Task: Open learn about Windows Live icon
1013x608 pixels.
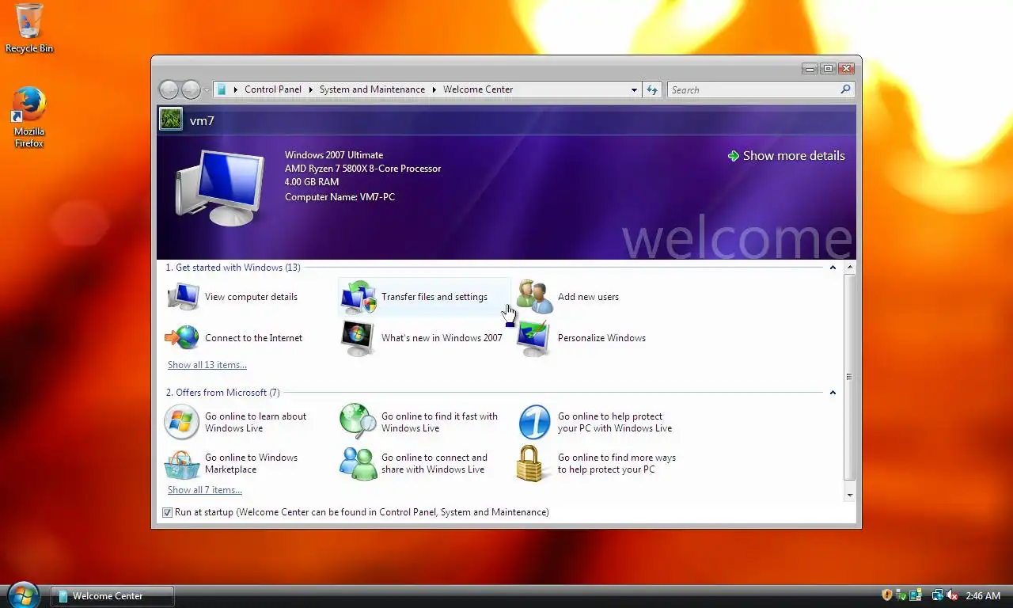Action: click(181, 422)
